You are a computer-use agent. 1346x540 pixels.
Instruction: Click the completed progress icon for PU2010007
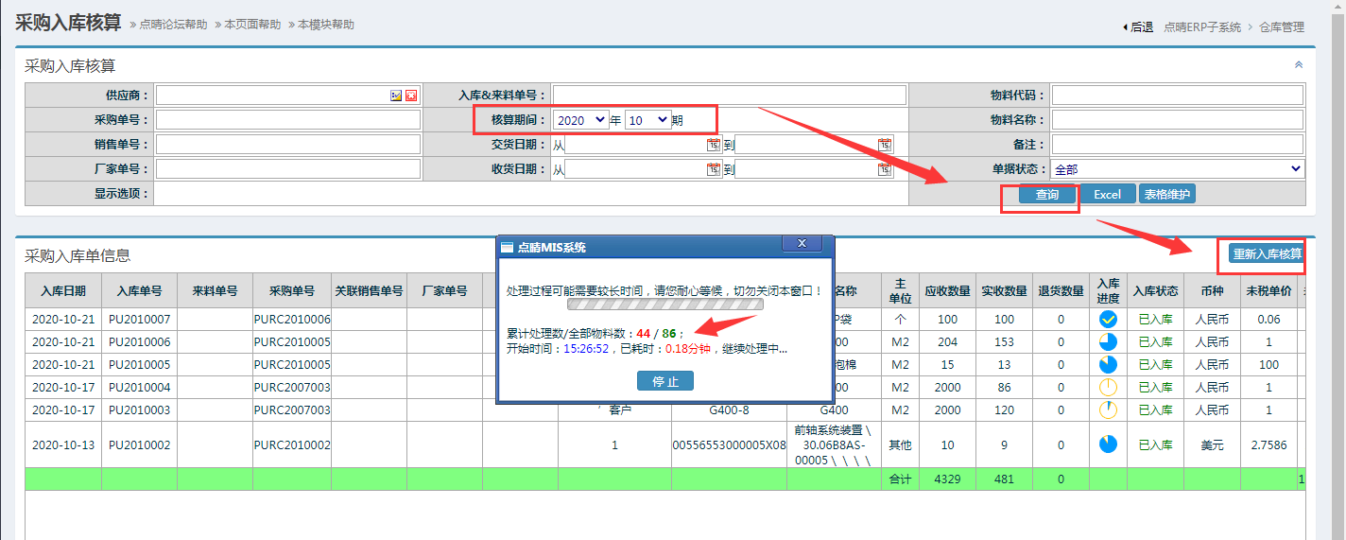pos(1108,320)
